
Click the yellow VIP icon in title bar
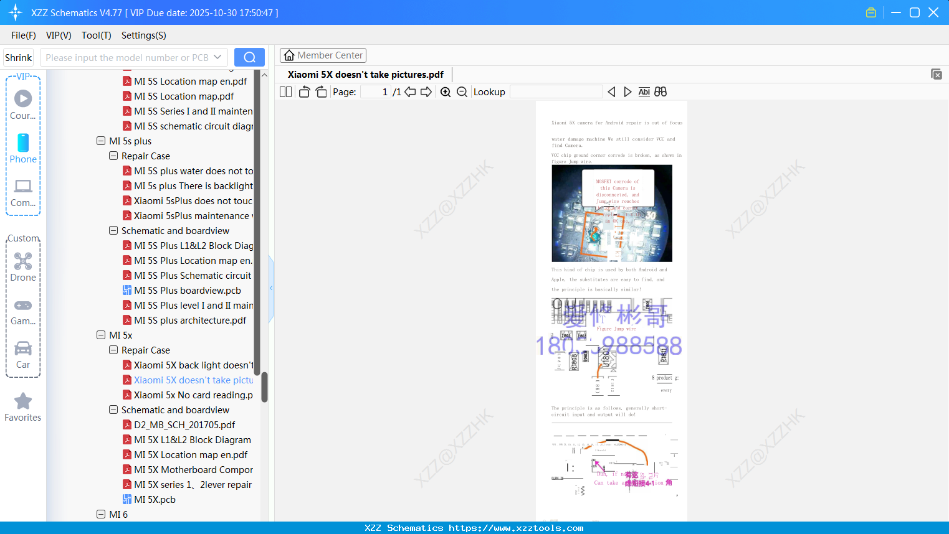coord(871,12)
